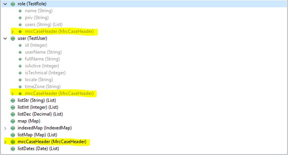Screen dimensions: 288x155
Task: Click the green icon beside user (TestUser)
Action: (x=13, y=38)
